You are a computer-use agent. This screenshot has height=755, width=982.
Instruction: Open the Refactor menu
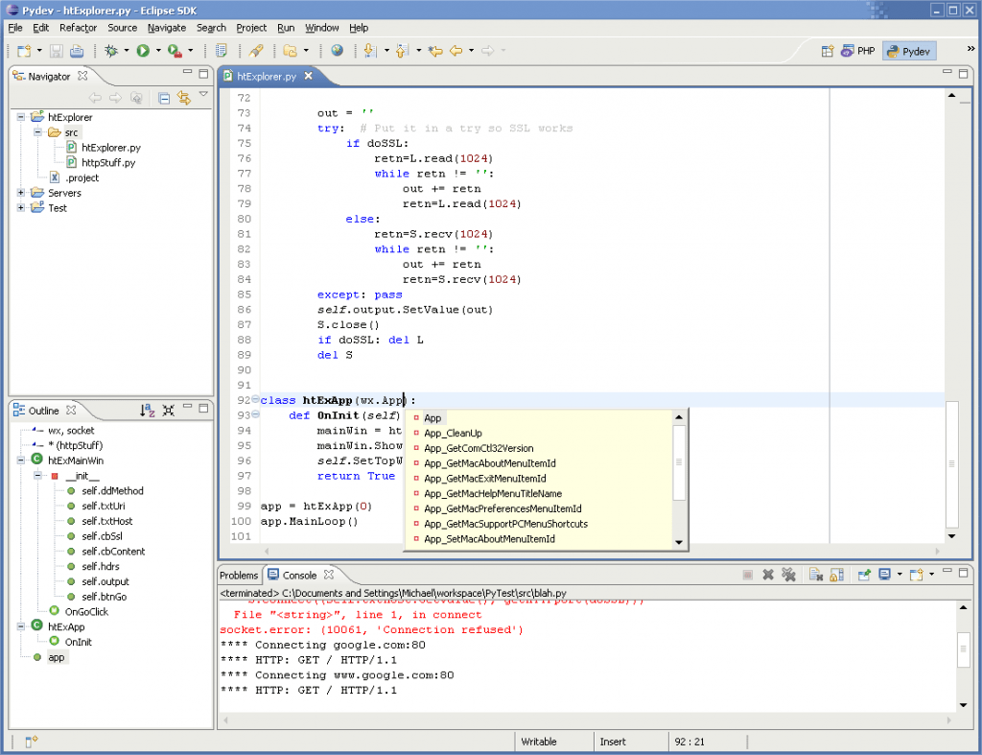tap(78, 28)
